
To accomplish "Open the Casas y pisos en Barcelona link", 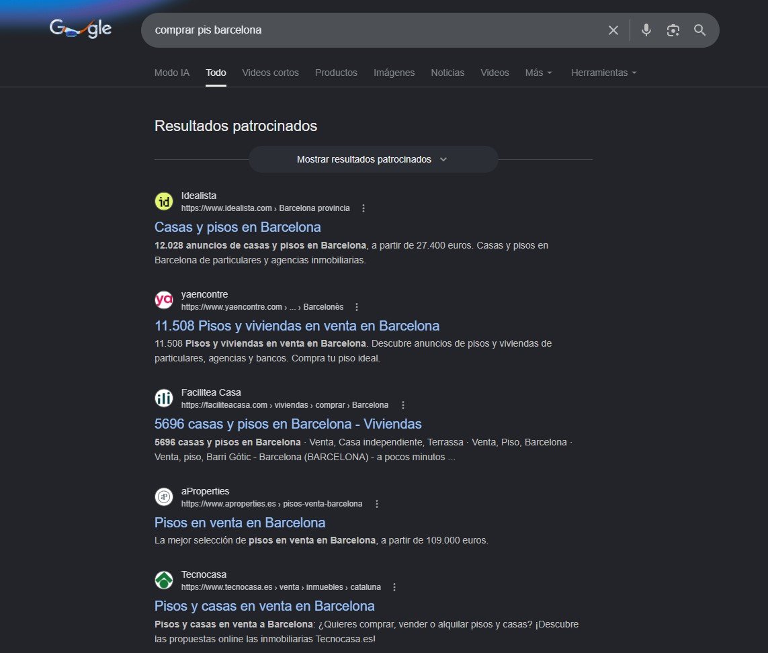I will [237, 227].
